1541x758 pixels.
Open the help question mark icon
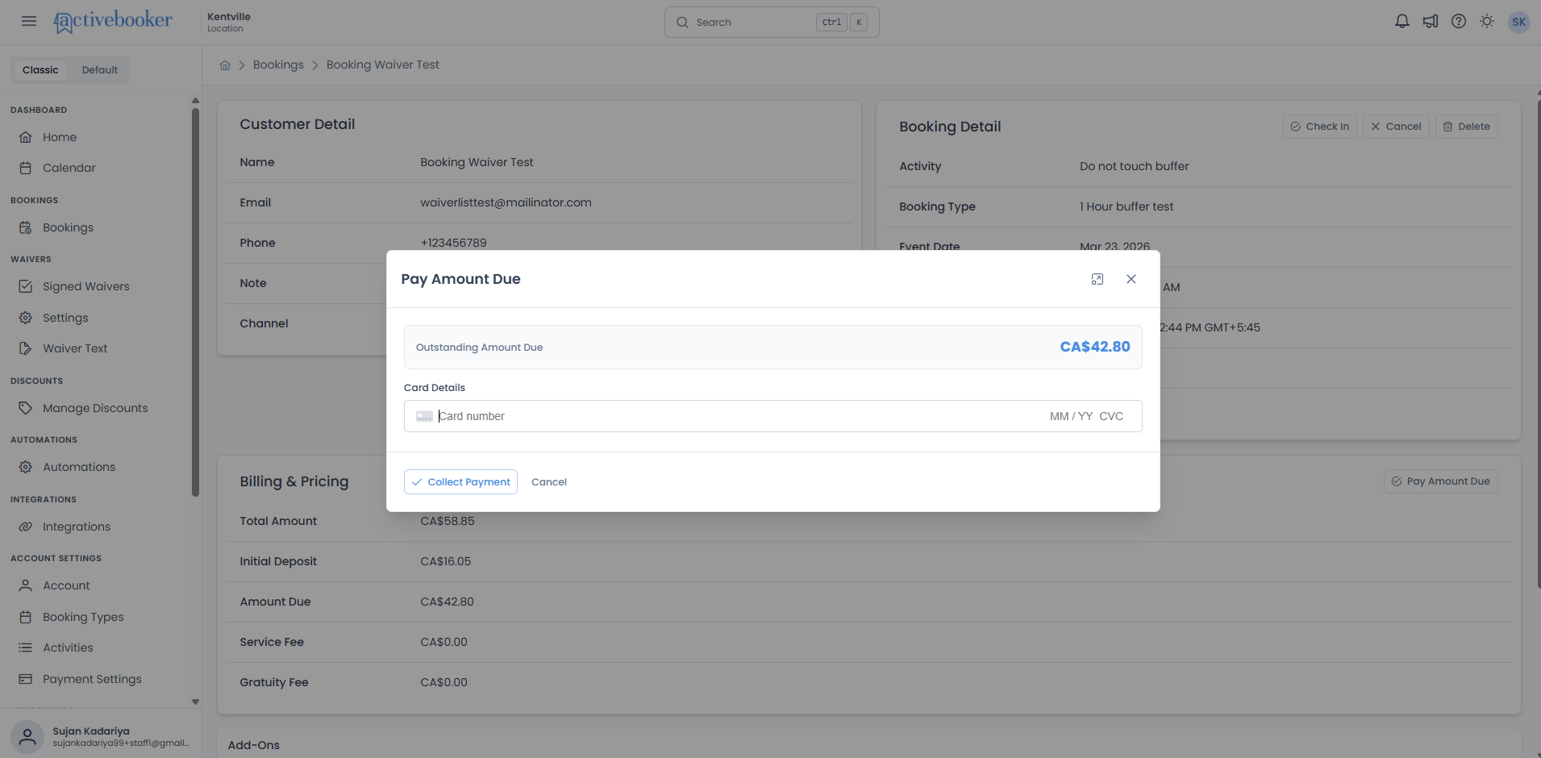(x=1459, y=22)
